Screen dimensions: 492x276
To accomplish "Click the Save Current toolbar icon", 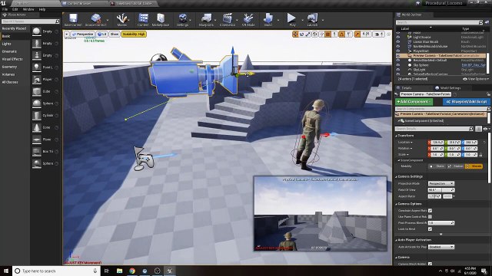I will coord(73,20).
